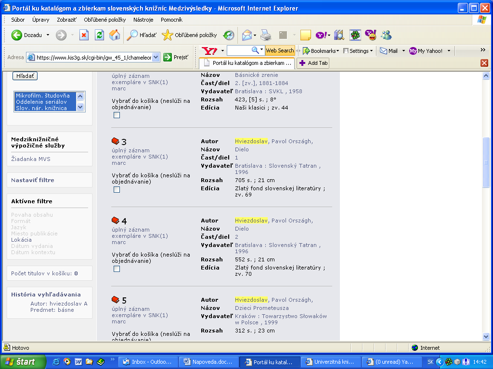Image resolution: width=493 pixels, height=369 pixels.
Task: Click the page vertical scrollbar thumb
Action: [x=486, y=162]
